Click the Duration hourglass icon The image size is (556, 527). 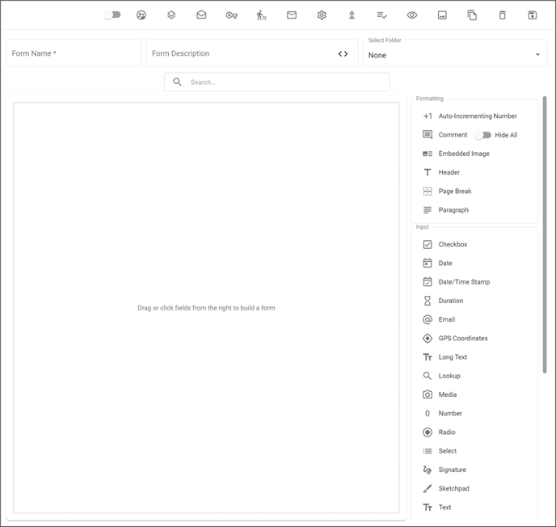pyautogui.click(x=428, y=301)
